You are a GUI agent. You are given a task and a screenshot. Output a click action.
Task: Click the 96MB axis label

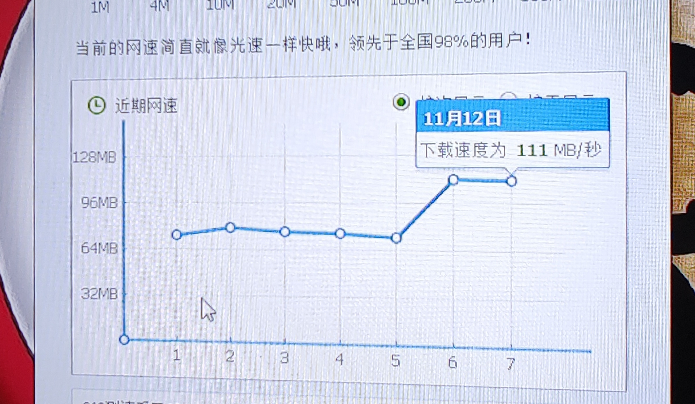pyautogui.click(x=99, y=203)
